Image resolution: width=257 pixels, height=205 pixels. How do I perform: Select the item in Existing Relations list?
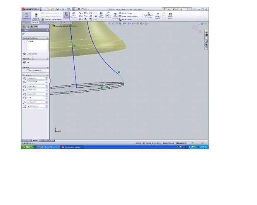31,41
